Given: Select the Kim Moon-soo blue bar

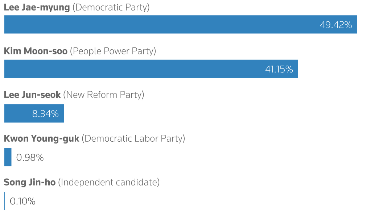Looking at the screenshot, I should (151, 69).
